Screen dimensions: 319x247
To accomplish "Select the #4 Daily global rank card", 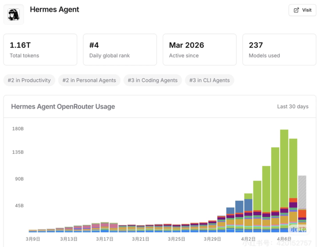I will click(x=120, y=49).
